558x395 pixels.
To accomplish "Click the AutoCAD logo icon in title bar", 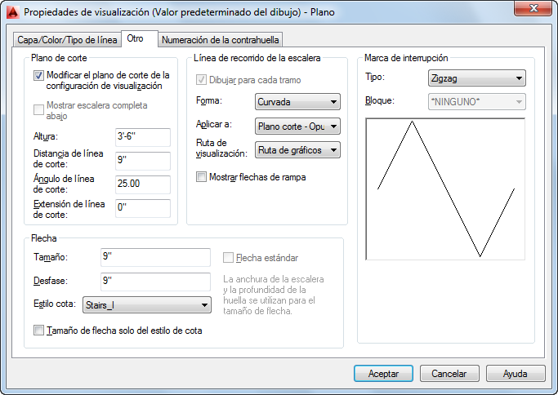I will click(12, 11).
